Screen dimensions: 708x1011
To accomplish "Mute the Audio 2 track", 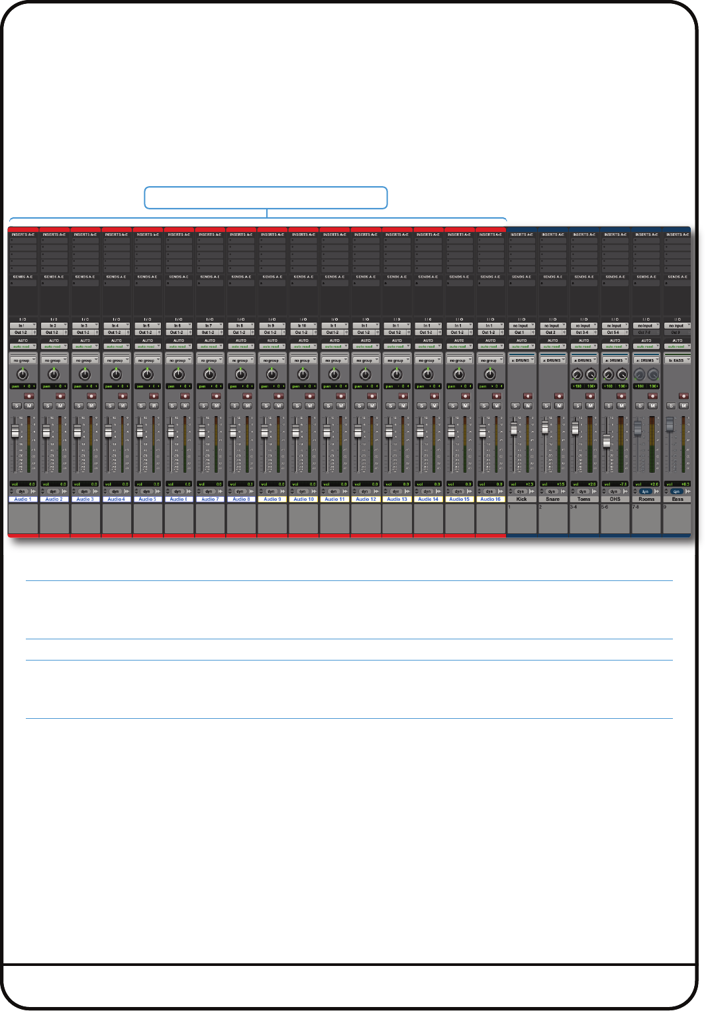I will point(60,405).
